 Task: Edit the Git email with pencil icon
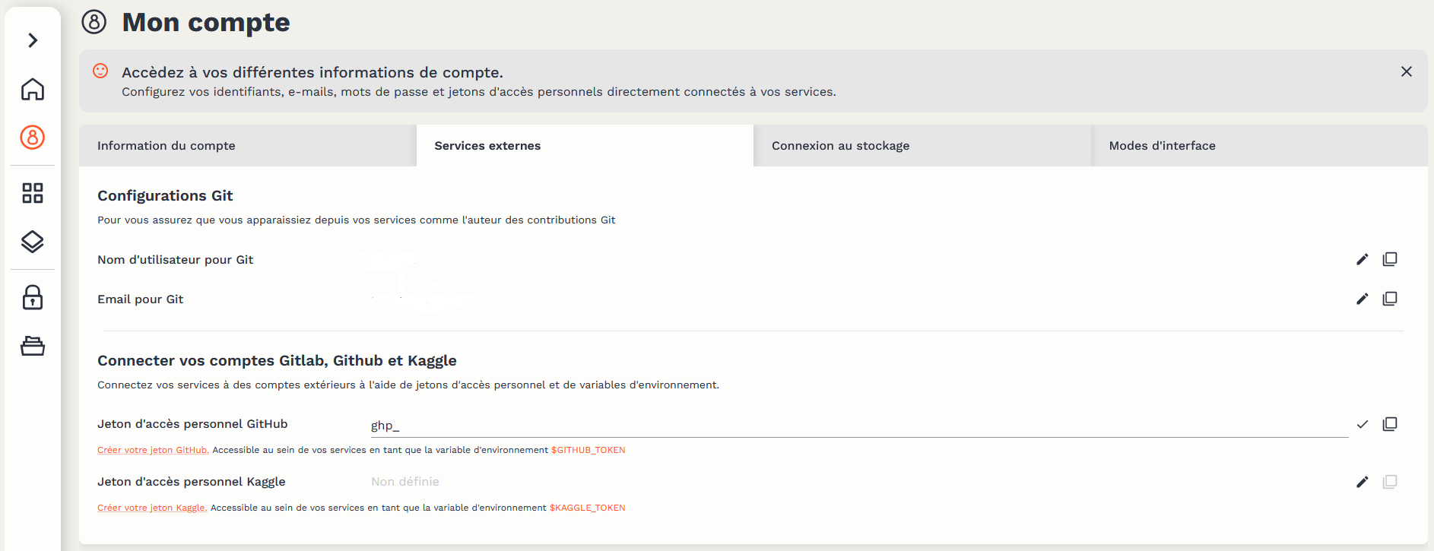click(1362, 299)
